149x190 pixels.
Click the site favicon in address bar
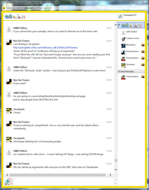coord(4,8)
